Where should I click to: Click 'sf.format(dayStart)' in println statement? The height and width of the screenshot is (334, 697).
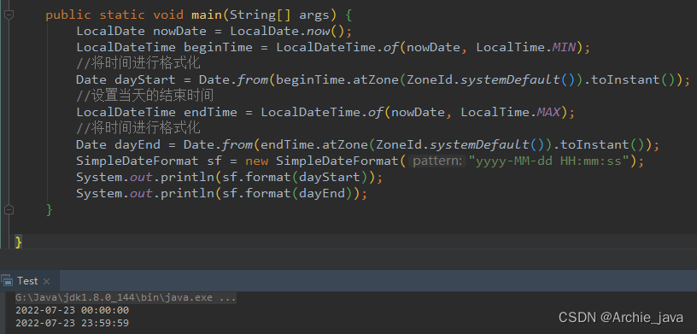[x=296, y=177]
